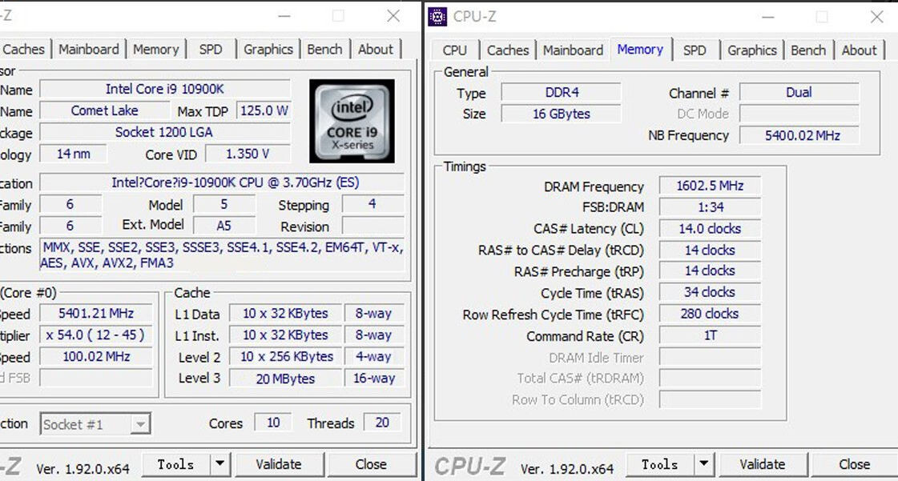
Task: Open the Bench tab in the right CPU-Z window
Action: [808, 50]
